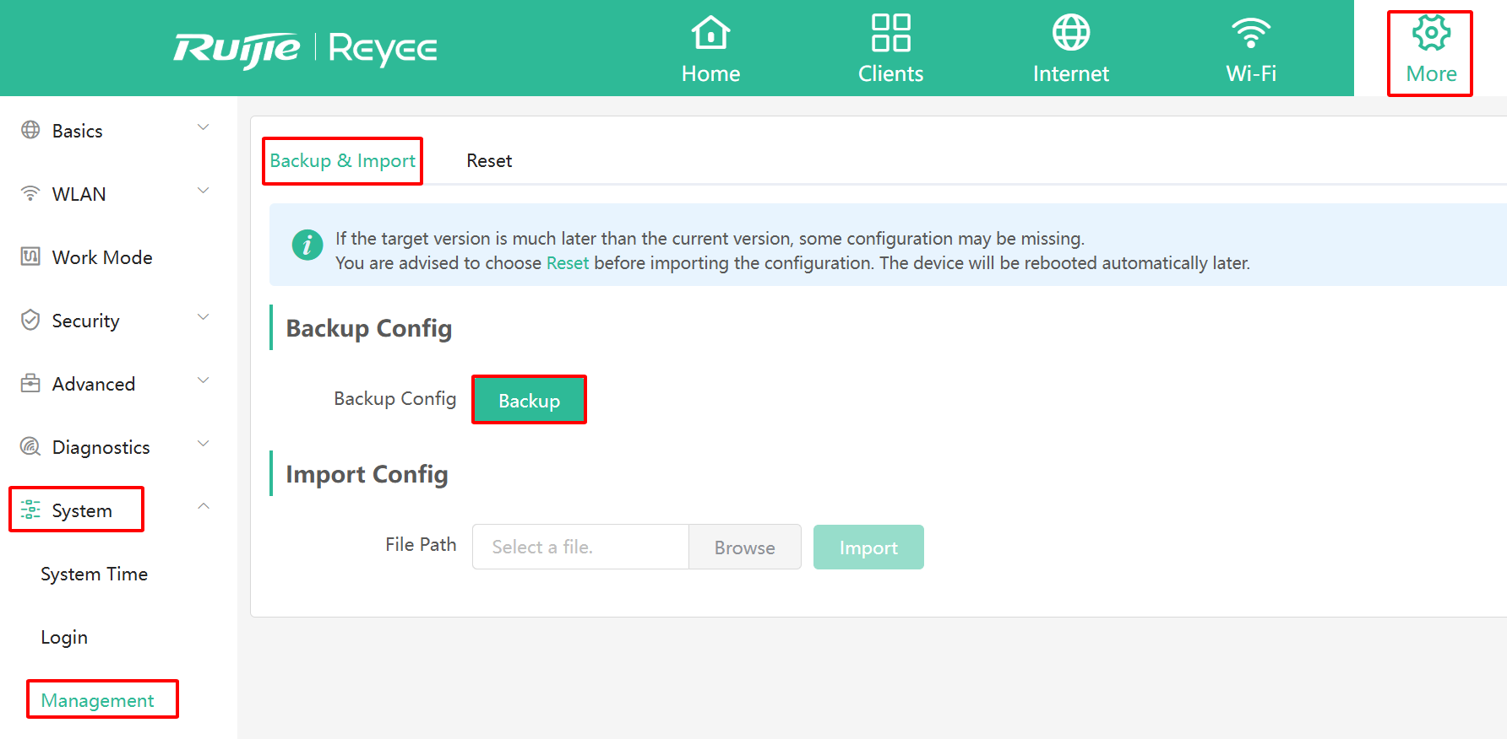Follow the Reset link in notice
The height and width of the screenshot is (739, 1507).
[x=568, y=263]
